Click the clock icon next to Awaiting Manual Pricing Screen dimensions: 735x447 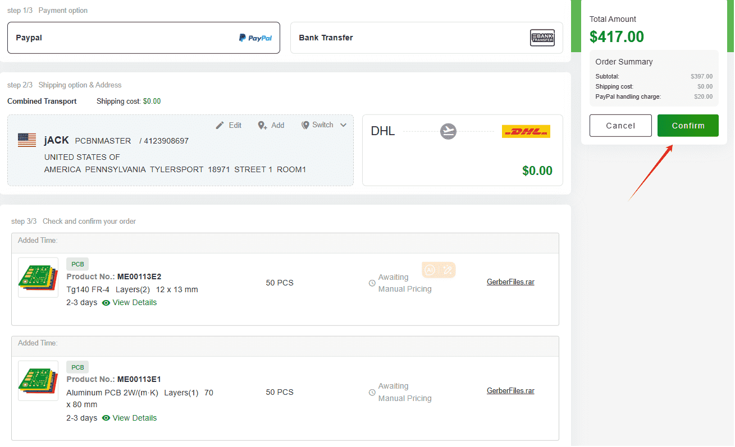coord(372,283)
